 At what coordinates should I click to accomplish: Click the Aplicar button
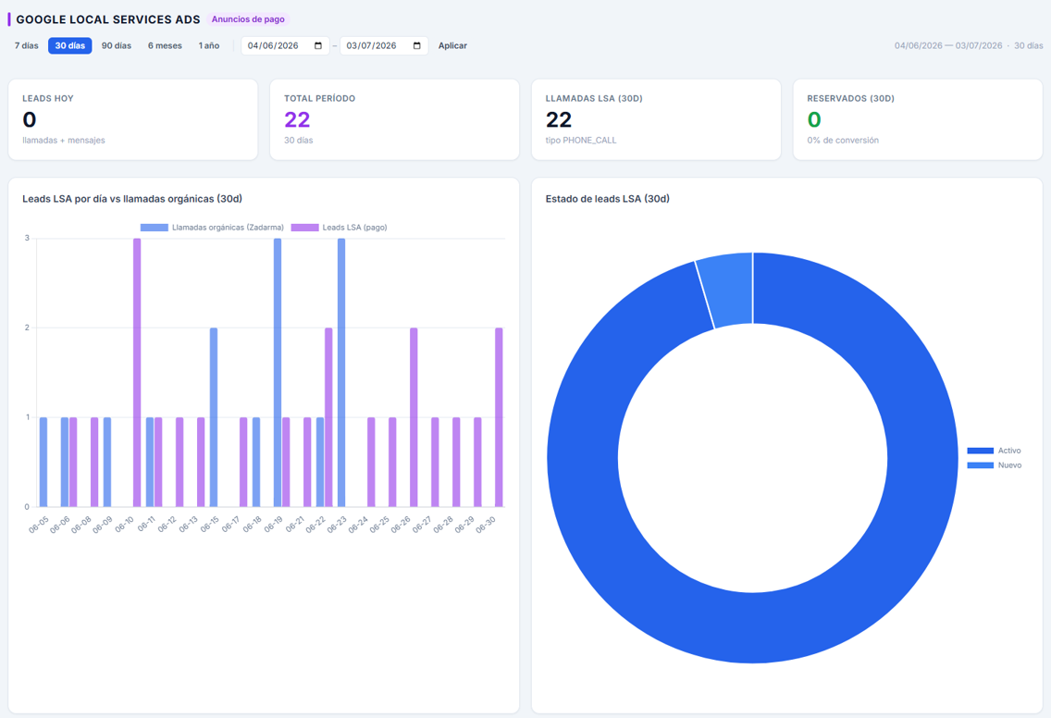click(452, 45)
